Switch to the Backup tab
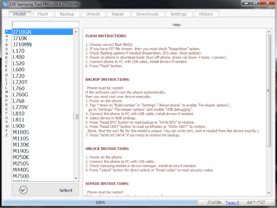The image size is (277, 208). click(67, 14)
